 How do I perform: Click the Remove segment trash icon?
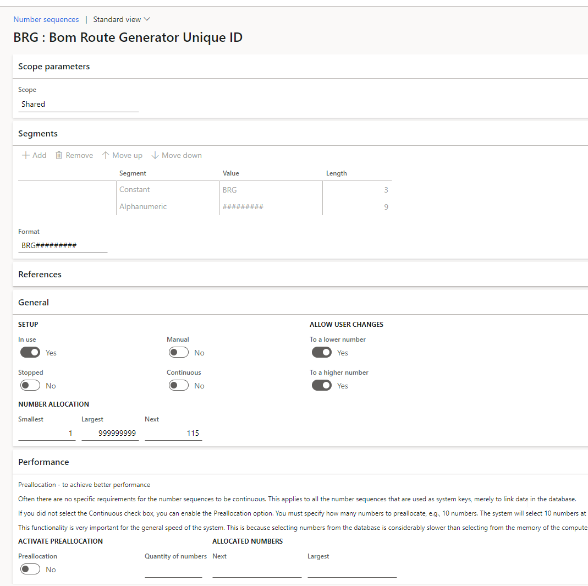tap(59, 155)
